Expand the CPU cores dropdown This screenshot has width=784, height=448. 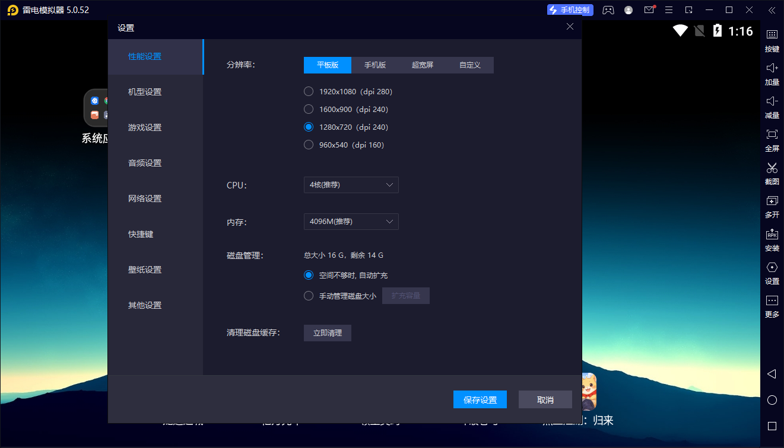351,185
